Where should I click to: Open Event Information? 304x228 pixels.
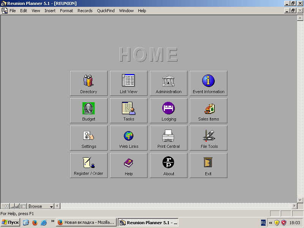tap(208, 83)
